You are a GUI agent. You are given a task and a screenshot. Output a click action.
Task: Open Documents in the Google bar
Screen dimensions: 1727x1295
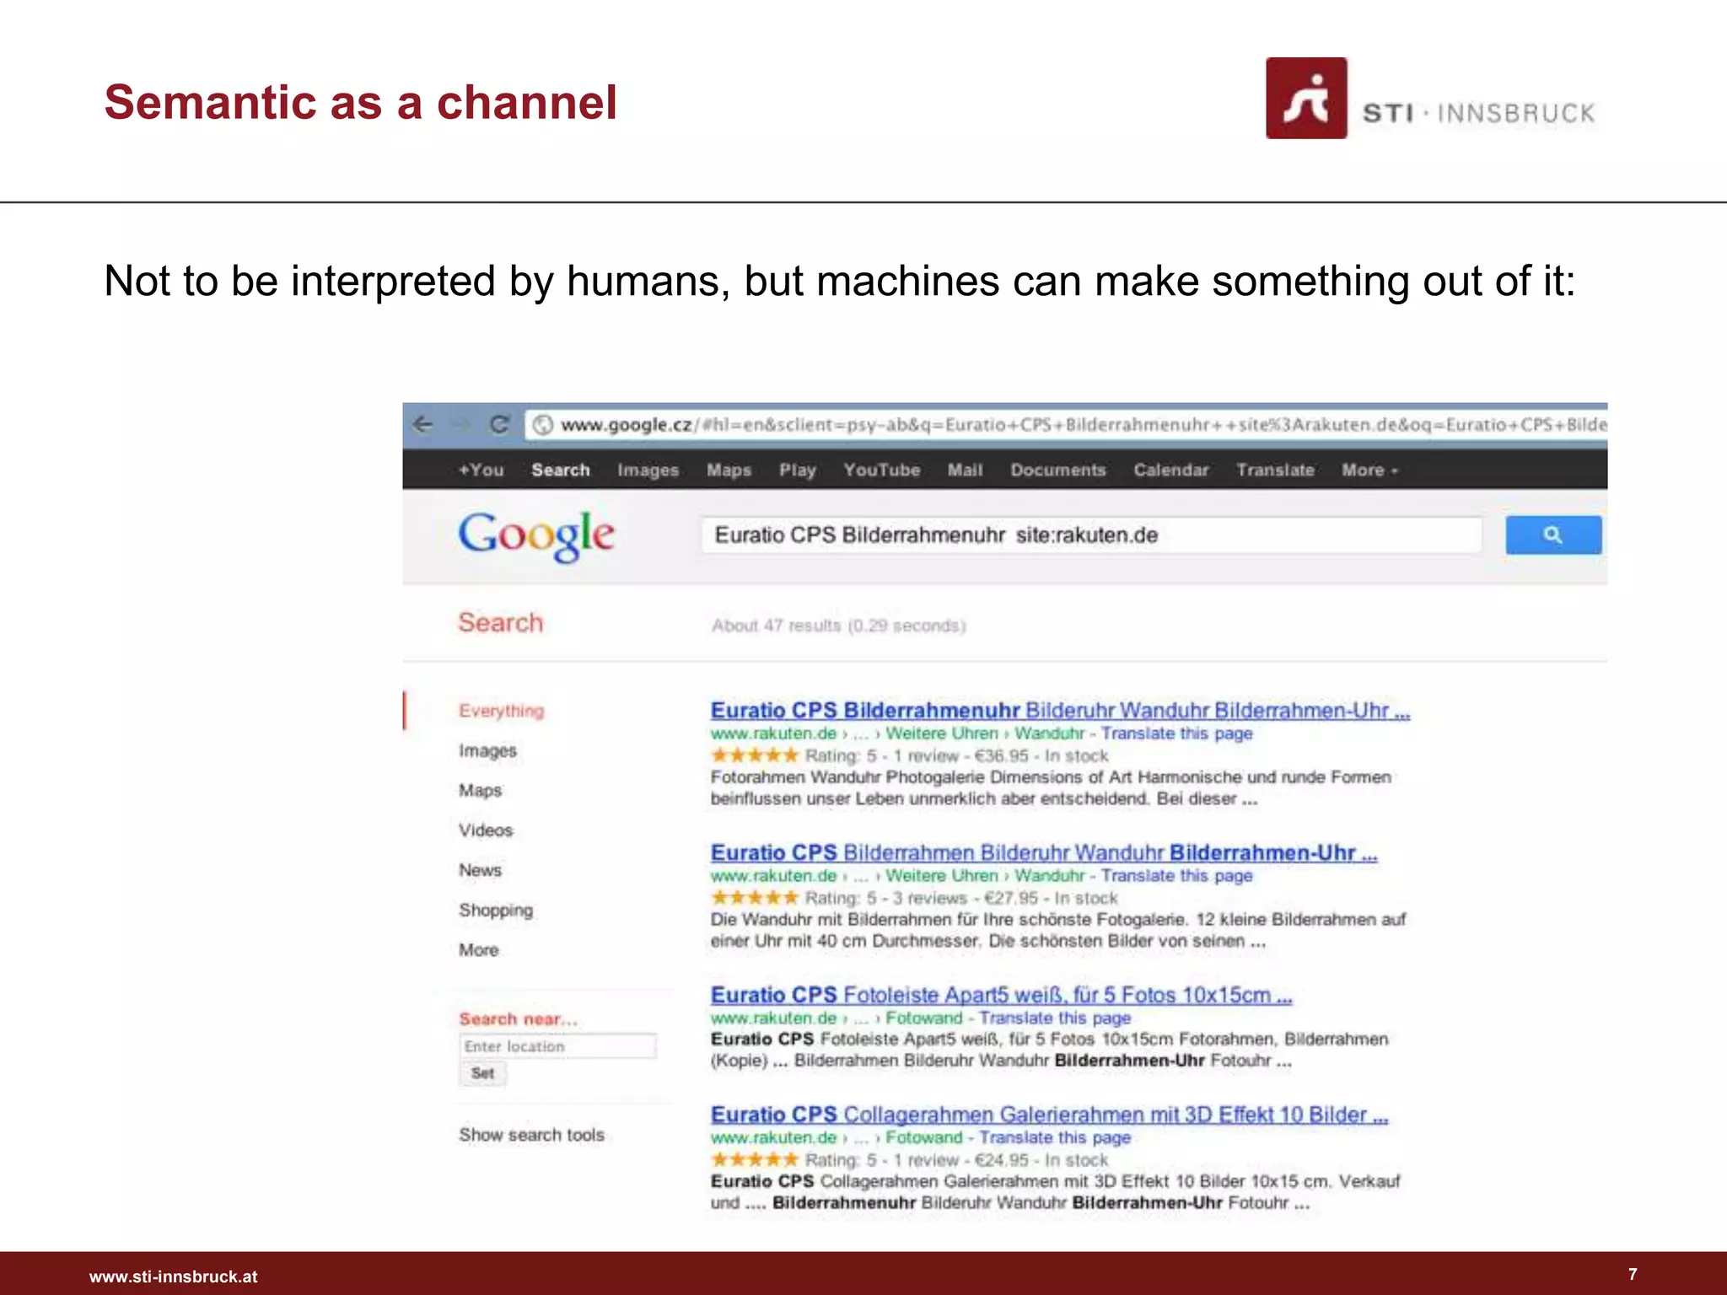(1057, 470)
